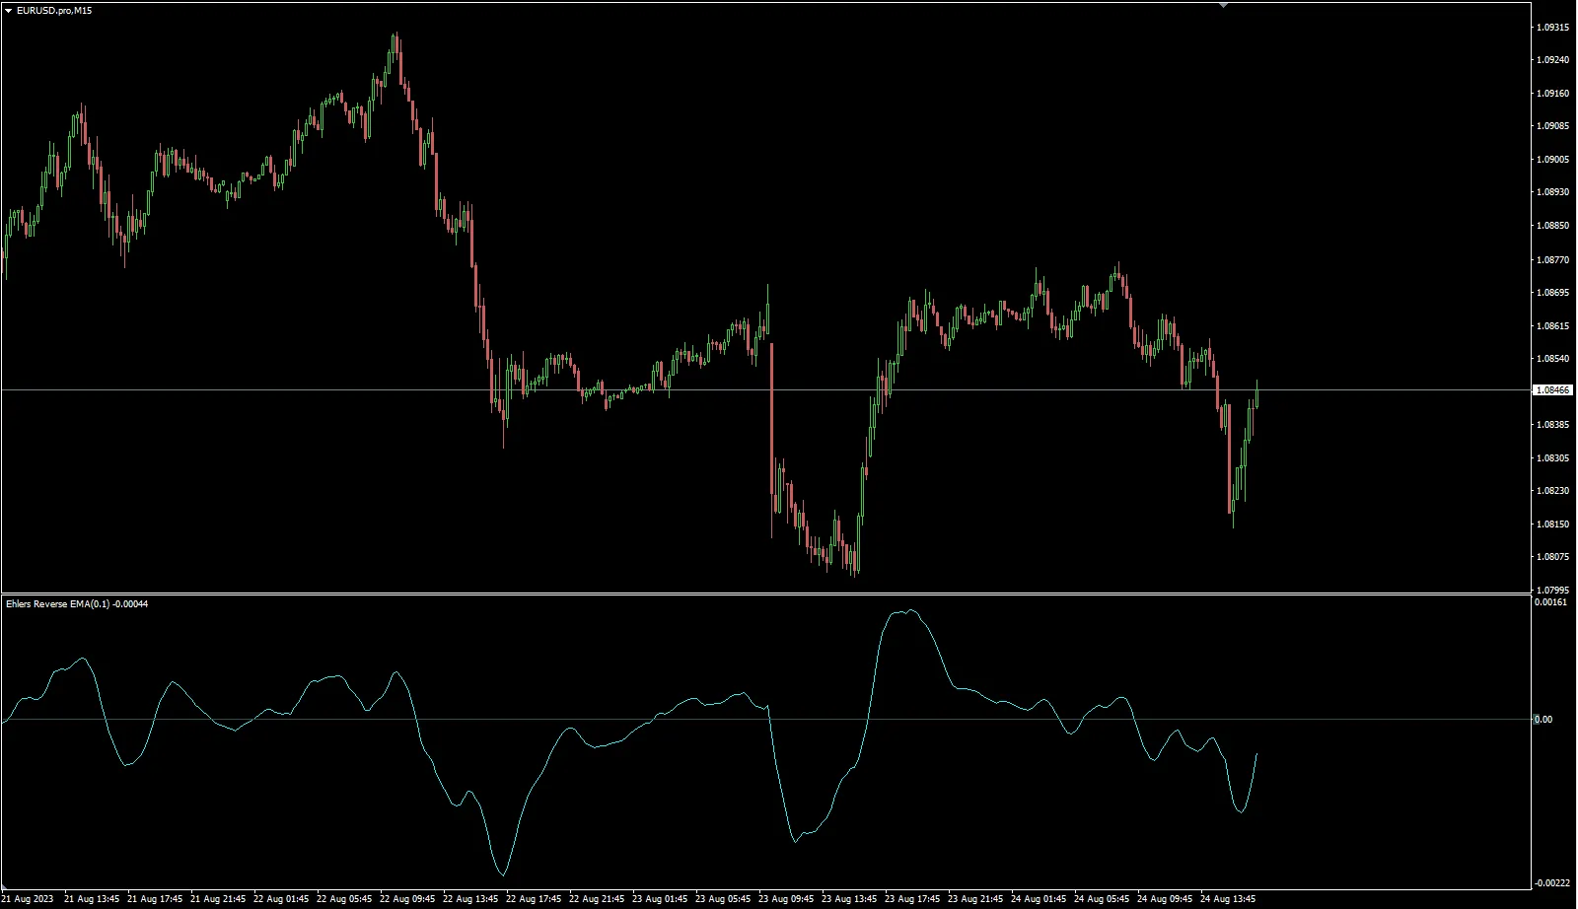The image size is (1578, 909).
Task: Click the 0.00 level marker on indicator scale
Action: click(1542, 719)
